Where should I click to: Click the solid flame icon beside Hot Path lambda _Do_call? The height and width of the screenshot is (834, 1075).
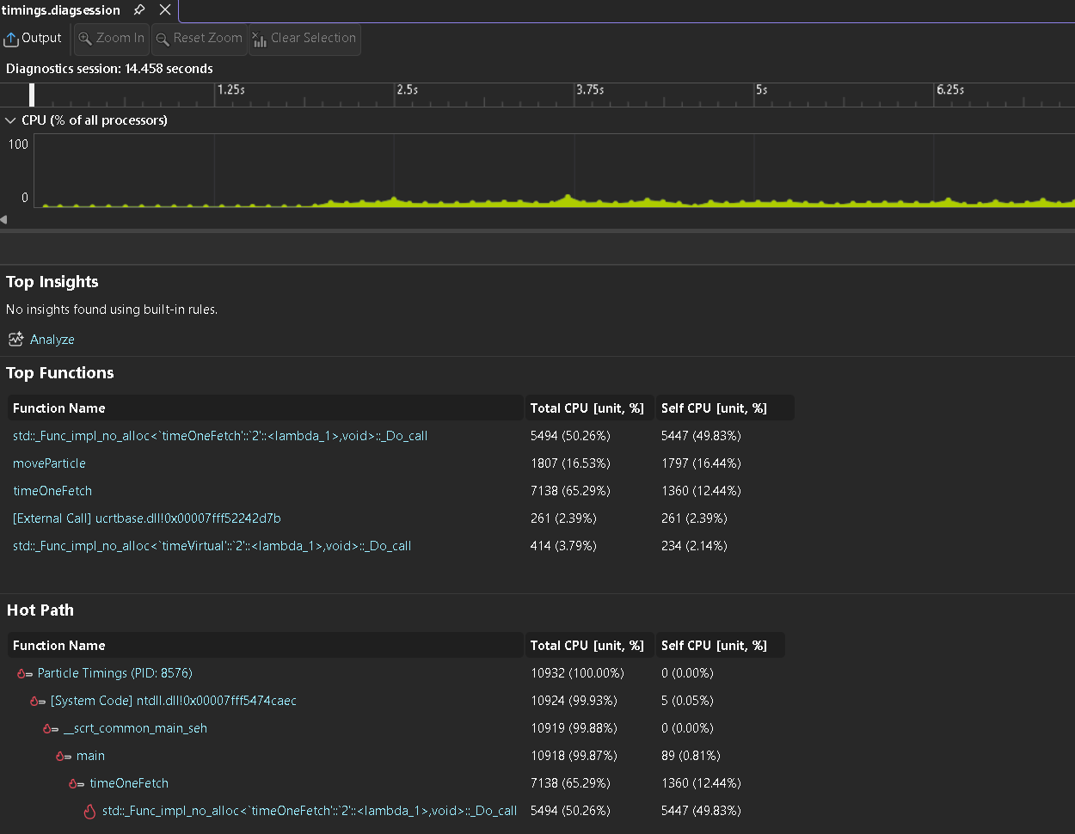pyautogui.click(x=89, y=811)
